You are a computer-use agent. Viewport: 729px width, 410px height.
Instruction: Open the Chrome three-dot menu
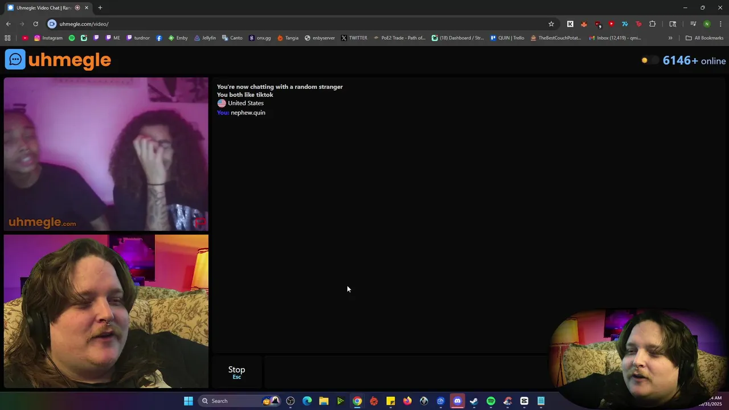tap(720, 24)
